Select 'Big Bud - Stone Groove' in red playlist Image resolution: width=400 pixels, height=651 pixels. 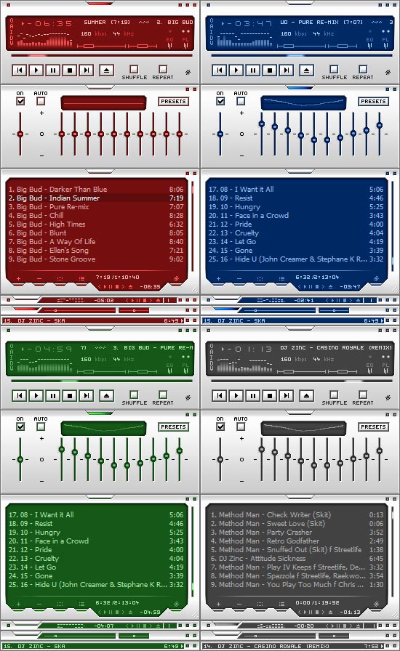click(95, 259)
